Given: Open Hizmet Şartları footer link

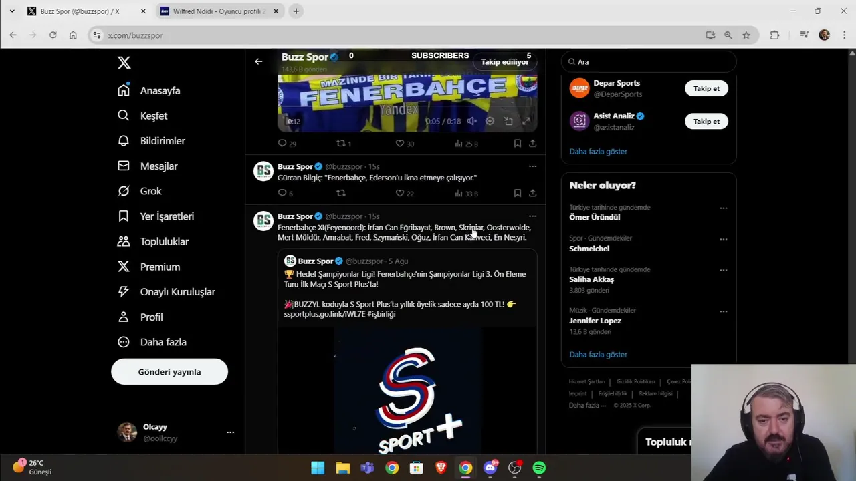Looking at the screenshot, I should pyautogui.click(x=586, y=381).
